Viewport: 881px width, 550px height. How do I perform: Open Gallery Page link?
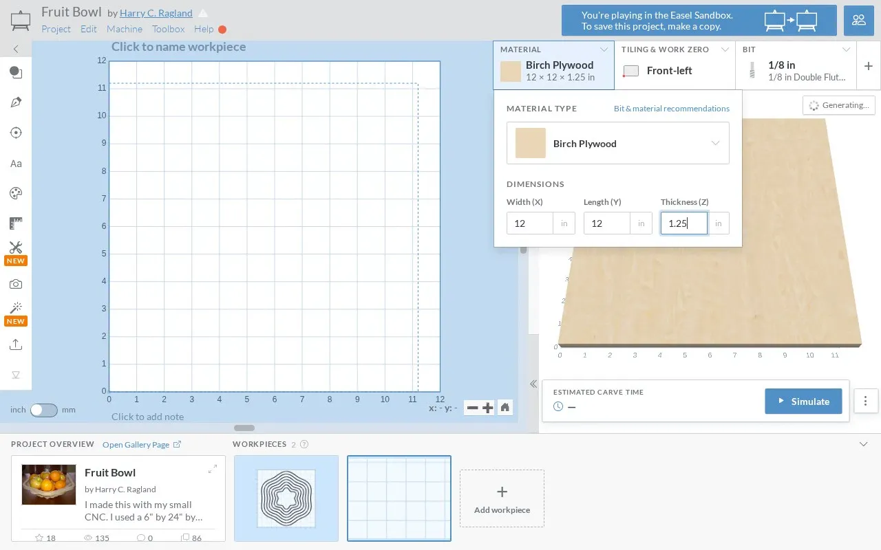[142, 445]
